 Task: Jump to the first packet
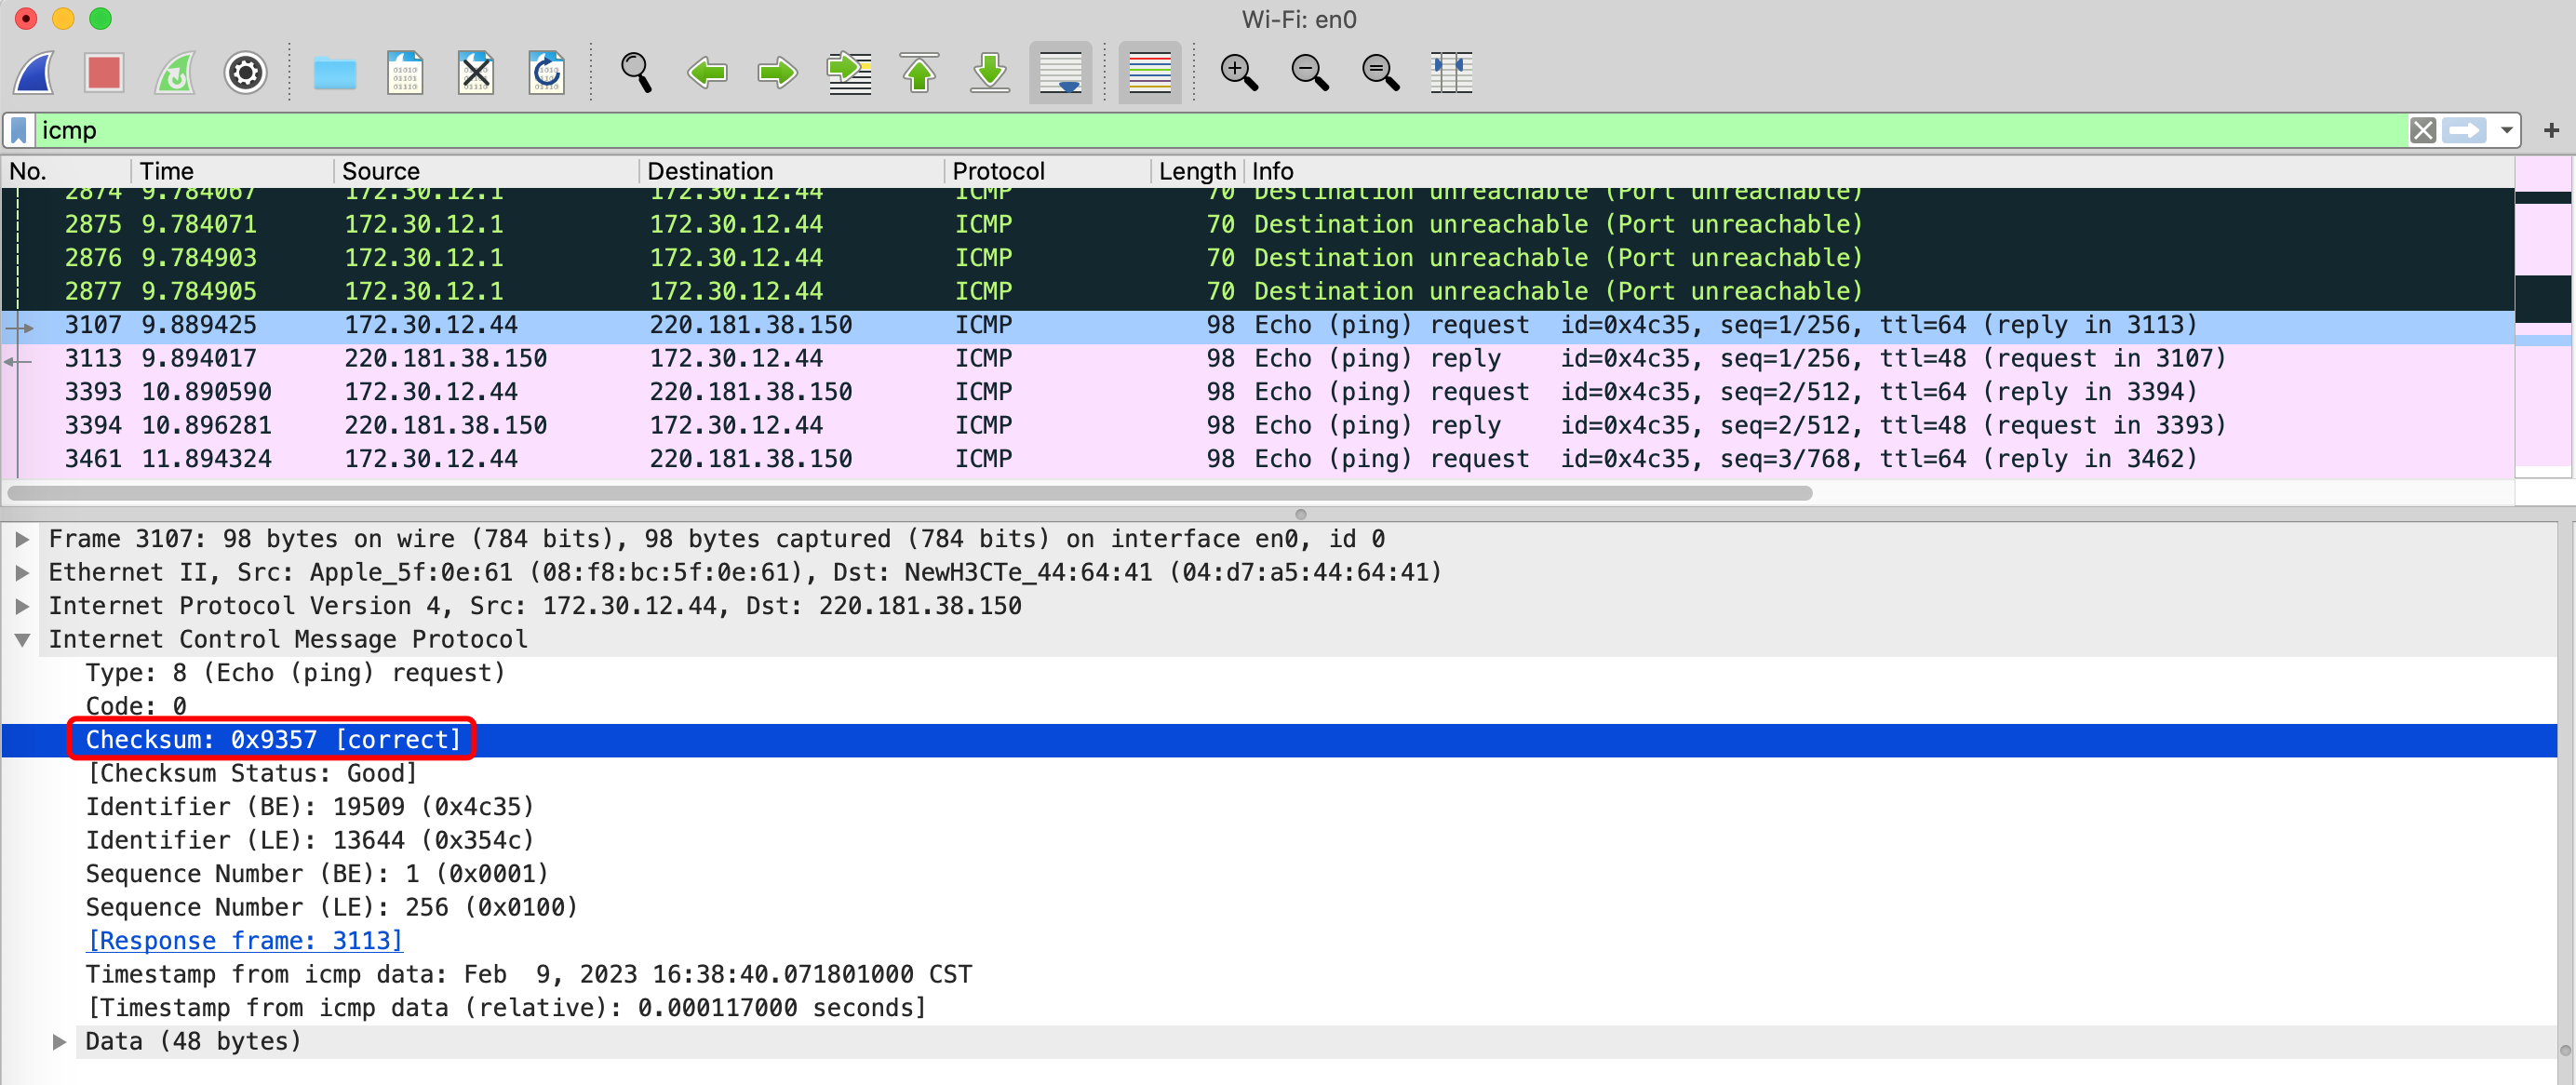coord(919,72)
